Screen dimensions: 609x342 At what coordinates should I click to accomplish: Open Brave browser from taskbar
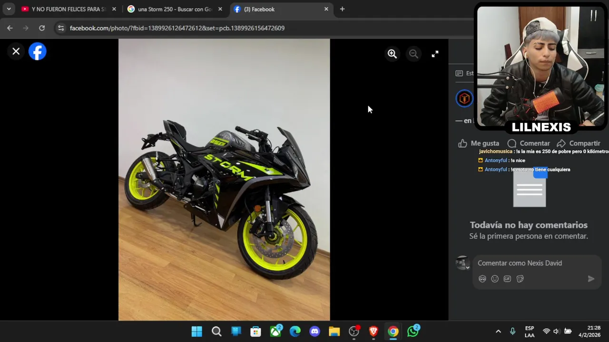point(373,332)
